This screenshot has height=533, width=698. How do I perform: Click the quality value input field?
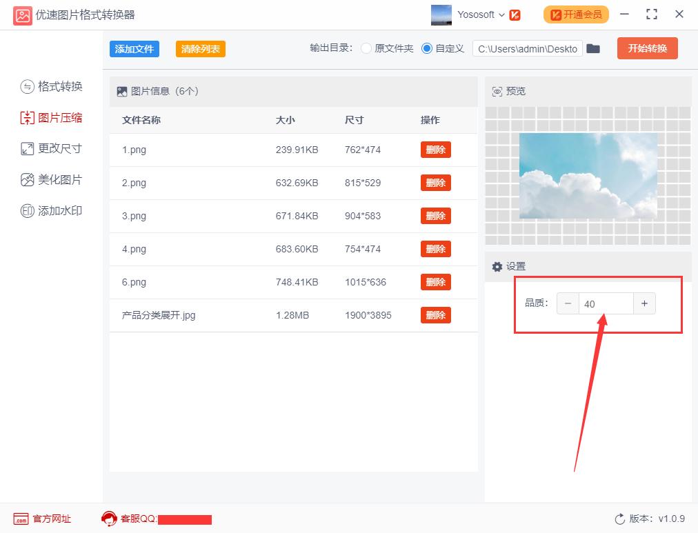pyautogui.click(x=606, y=303)
